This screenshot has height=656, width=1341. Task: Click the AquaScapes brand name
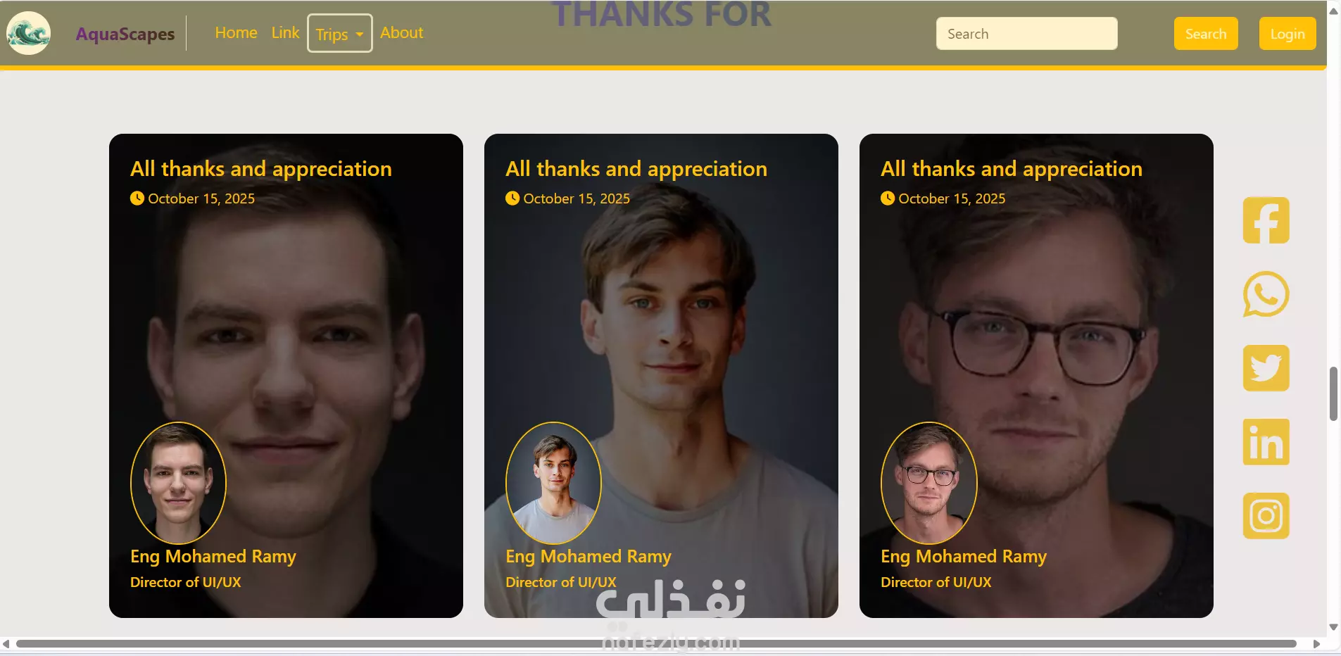[x=125, y=34]
